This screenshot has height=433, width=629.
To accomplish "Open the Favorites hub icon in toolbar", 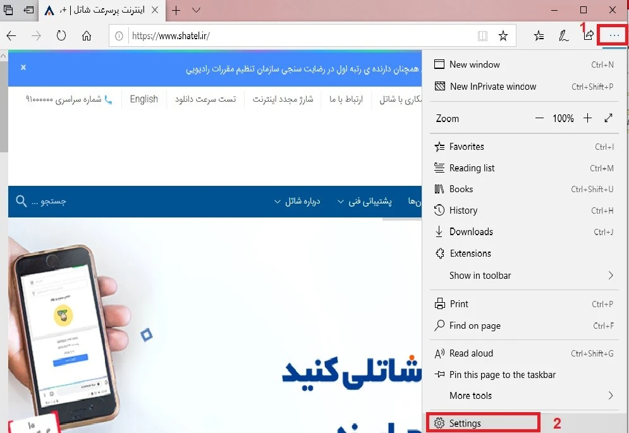I will coord(539,36).
